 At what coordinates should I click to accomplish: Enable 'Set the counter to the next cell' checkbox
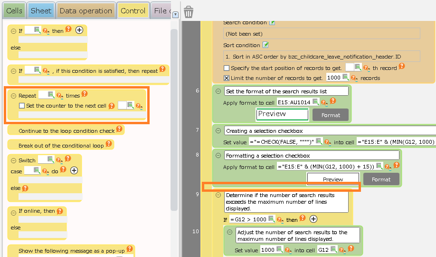(x=22, y=106)
